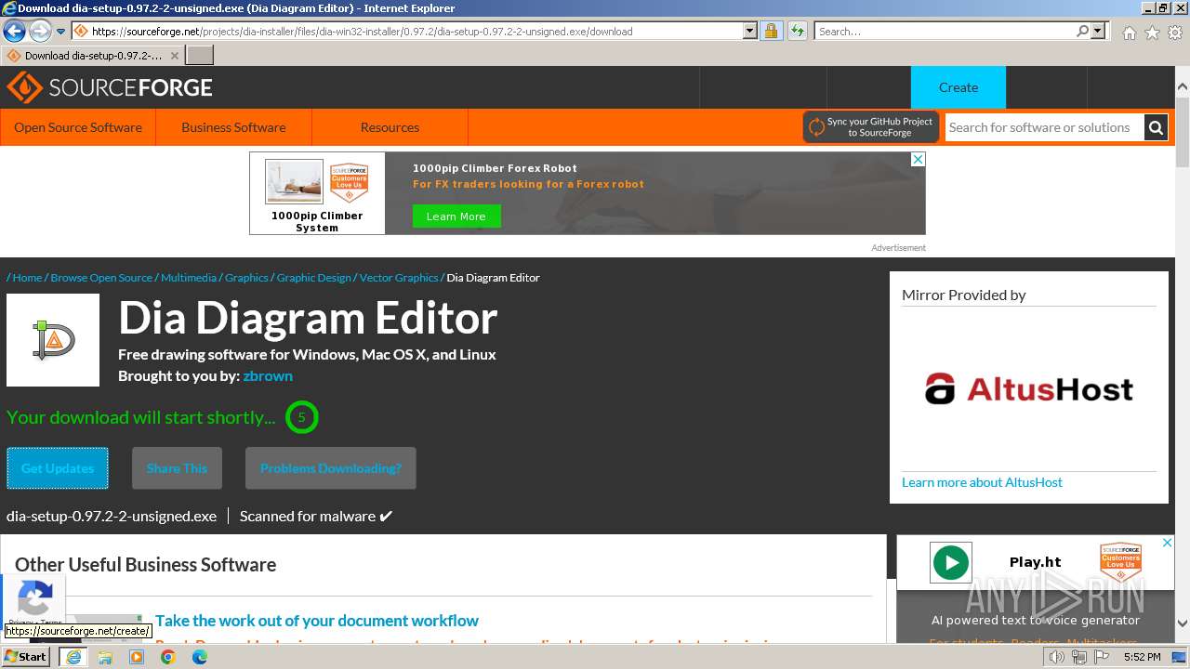Click the Vector Graphics breadcrumb link
The height and width of the screenshot is (669, 1190).
pyautogui.click(x=399, y=278)
